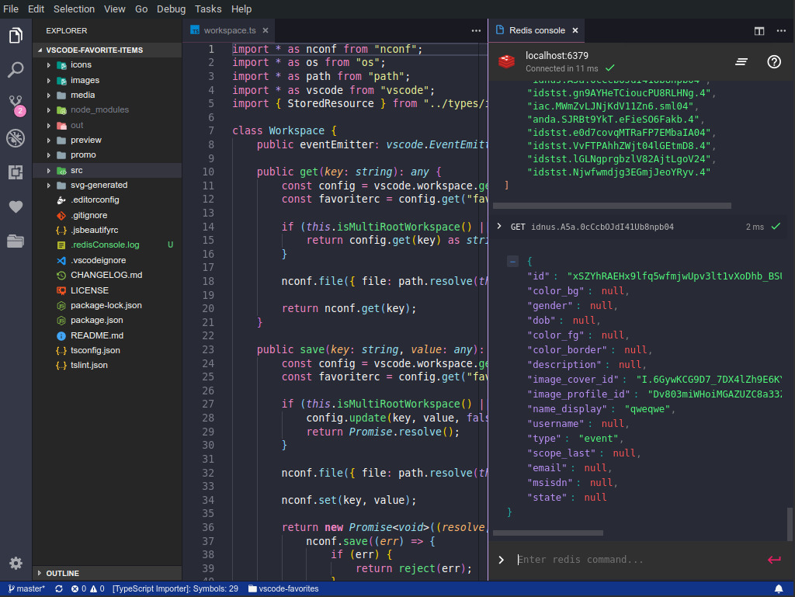Collapse the JSON object with minus toggle
This screenshot has height=597, width=795.
coord(512,262)
